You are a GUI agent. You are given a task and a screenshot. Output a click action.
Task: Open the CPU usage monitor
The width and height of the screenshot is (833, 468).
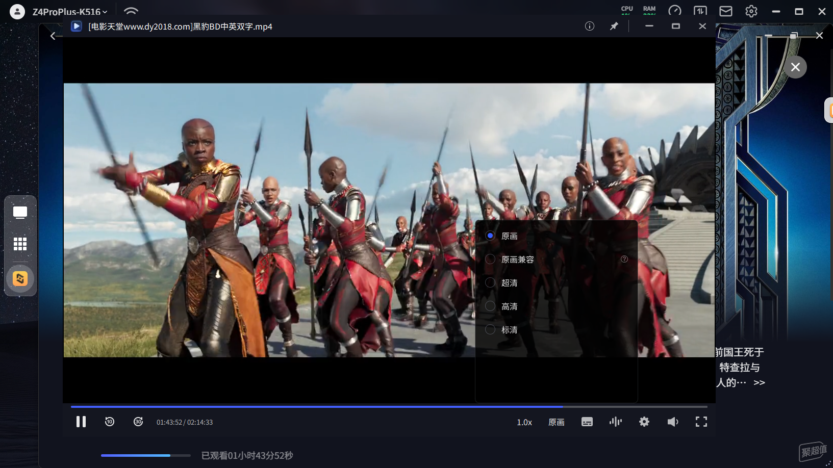(627, 10)
